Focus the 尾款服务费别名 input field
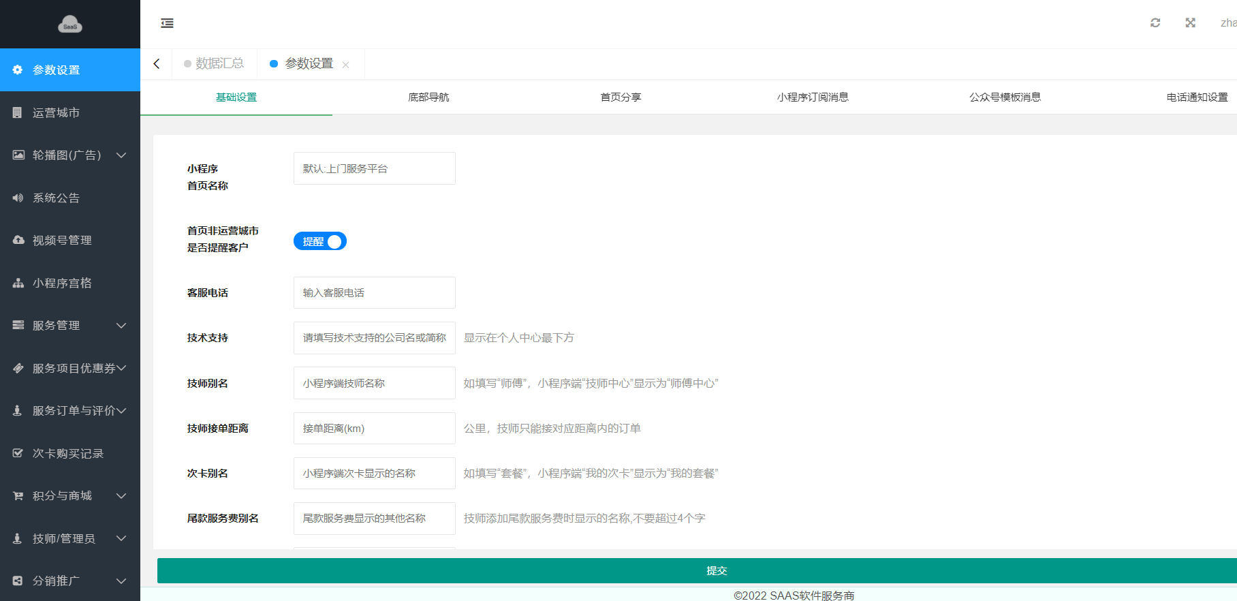1237x601 pixels. click(375, 519)
